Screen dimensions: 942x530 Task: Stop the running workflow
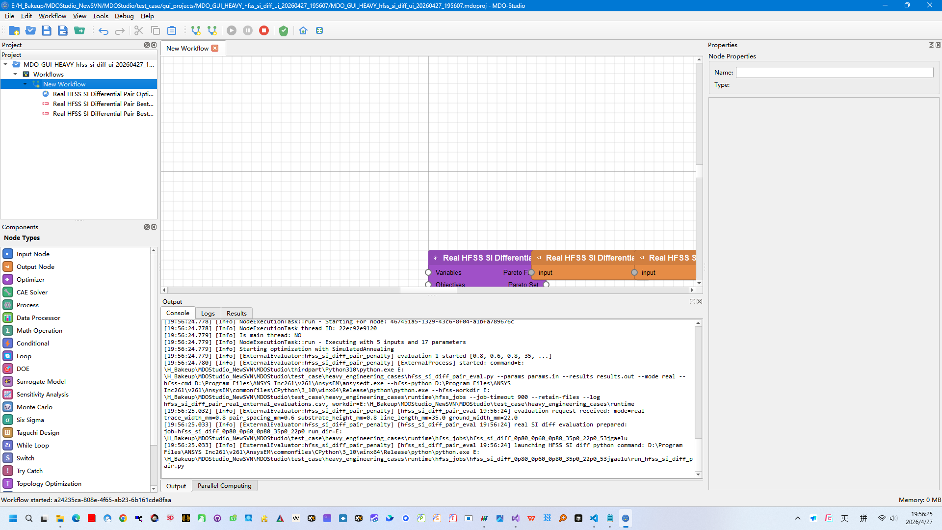(x=264, y=30)
